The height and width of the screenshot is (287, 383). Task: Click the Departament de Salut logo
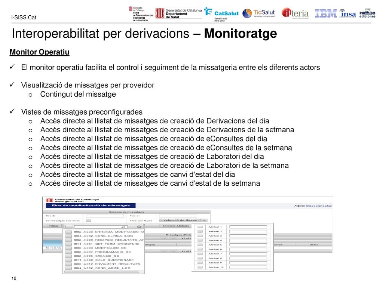tap(179, 13)
